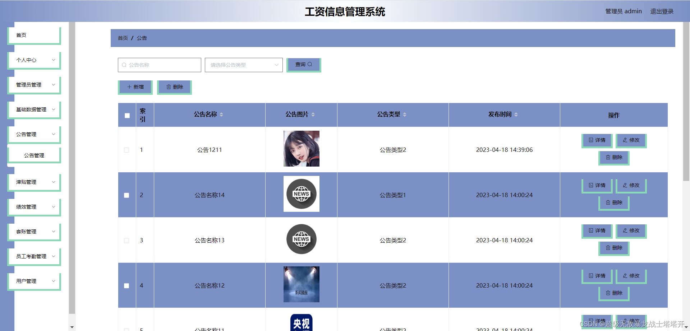This screenshot has width=690, height=331.
Task: Go to 首页 in sidebar
Action: [34, 36]
